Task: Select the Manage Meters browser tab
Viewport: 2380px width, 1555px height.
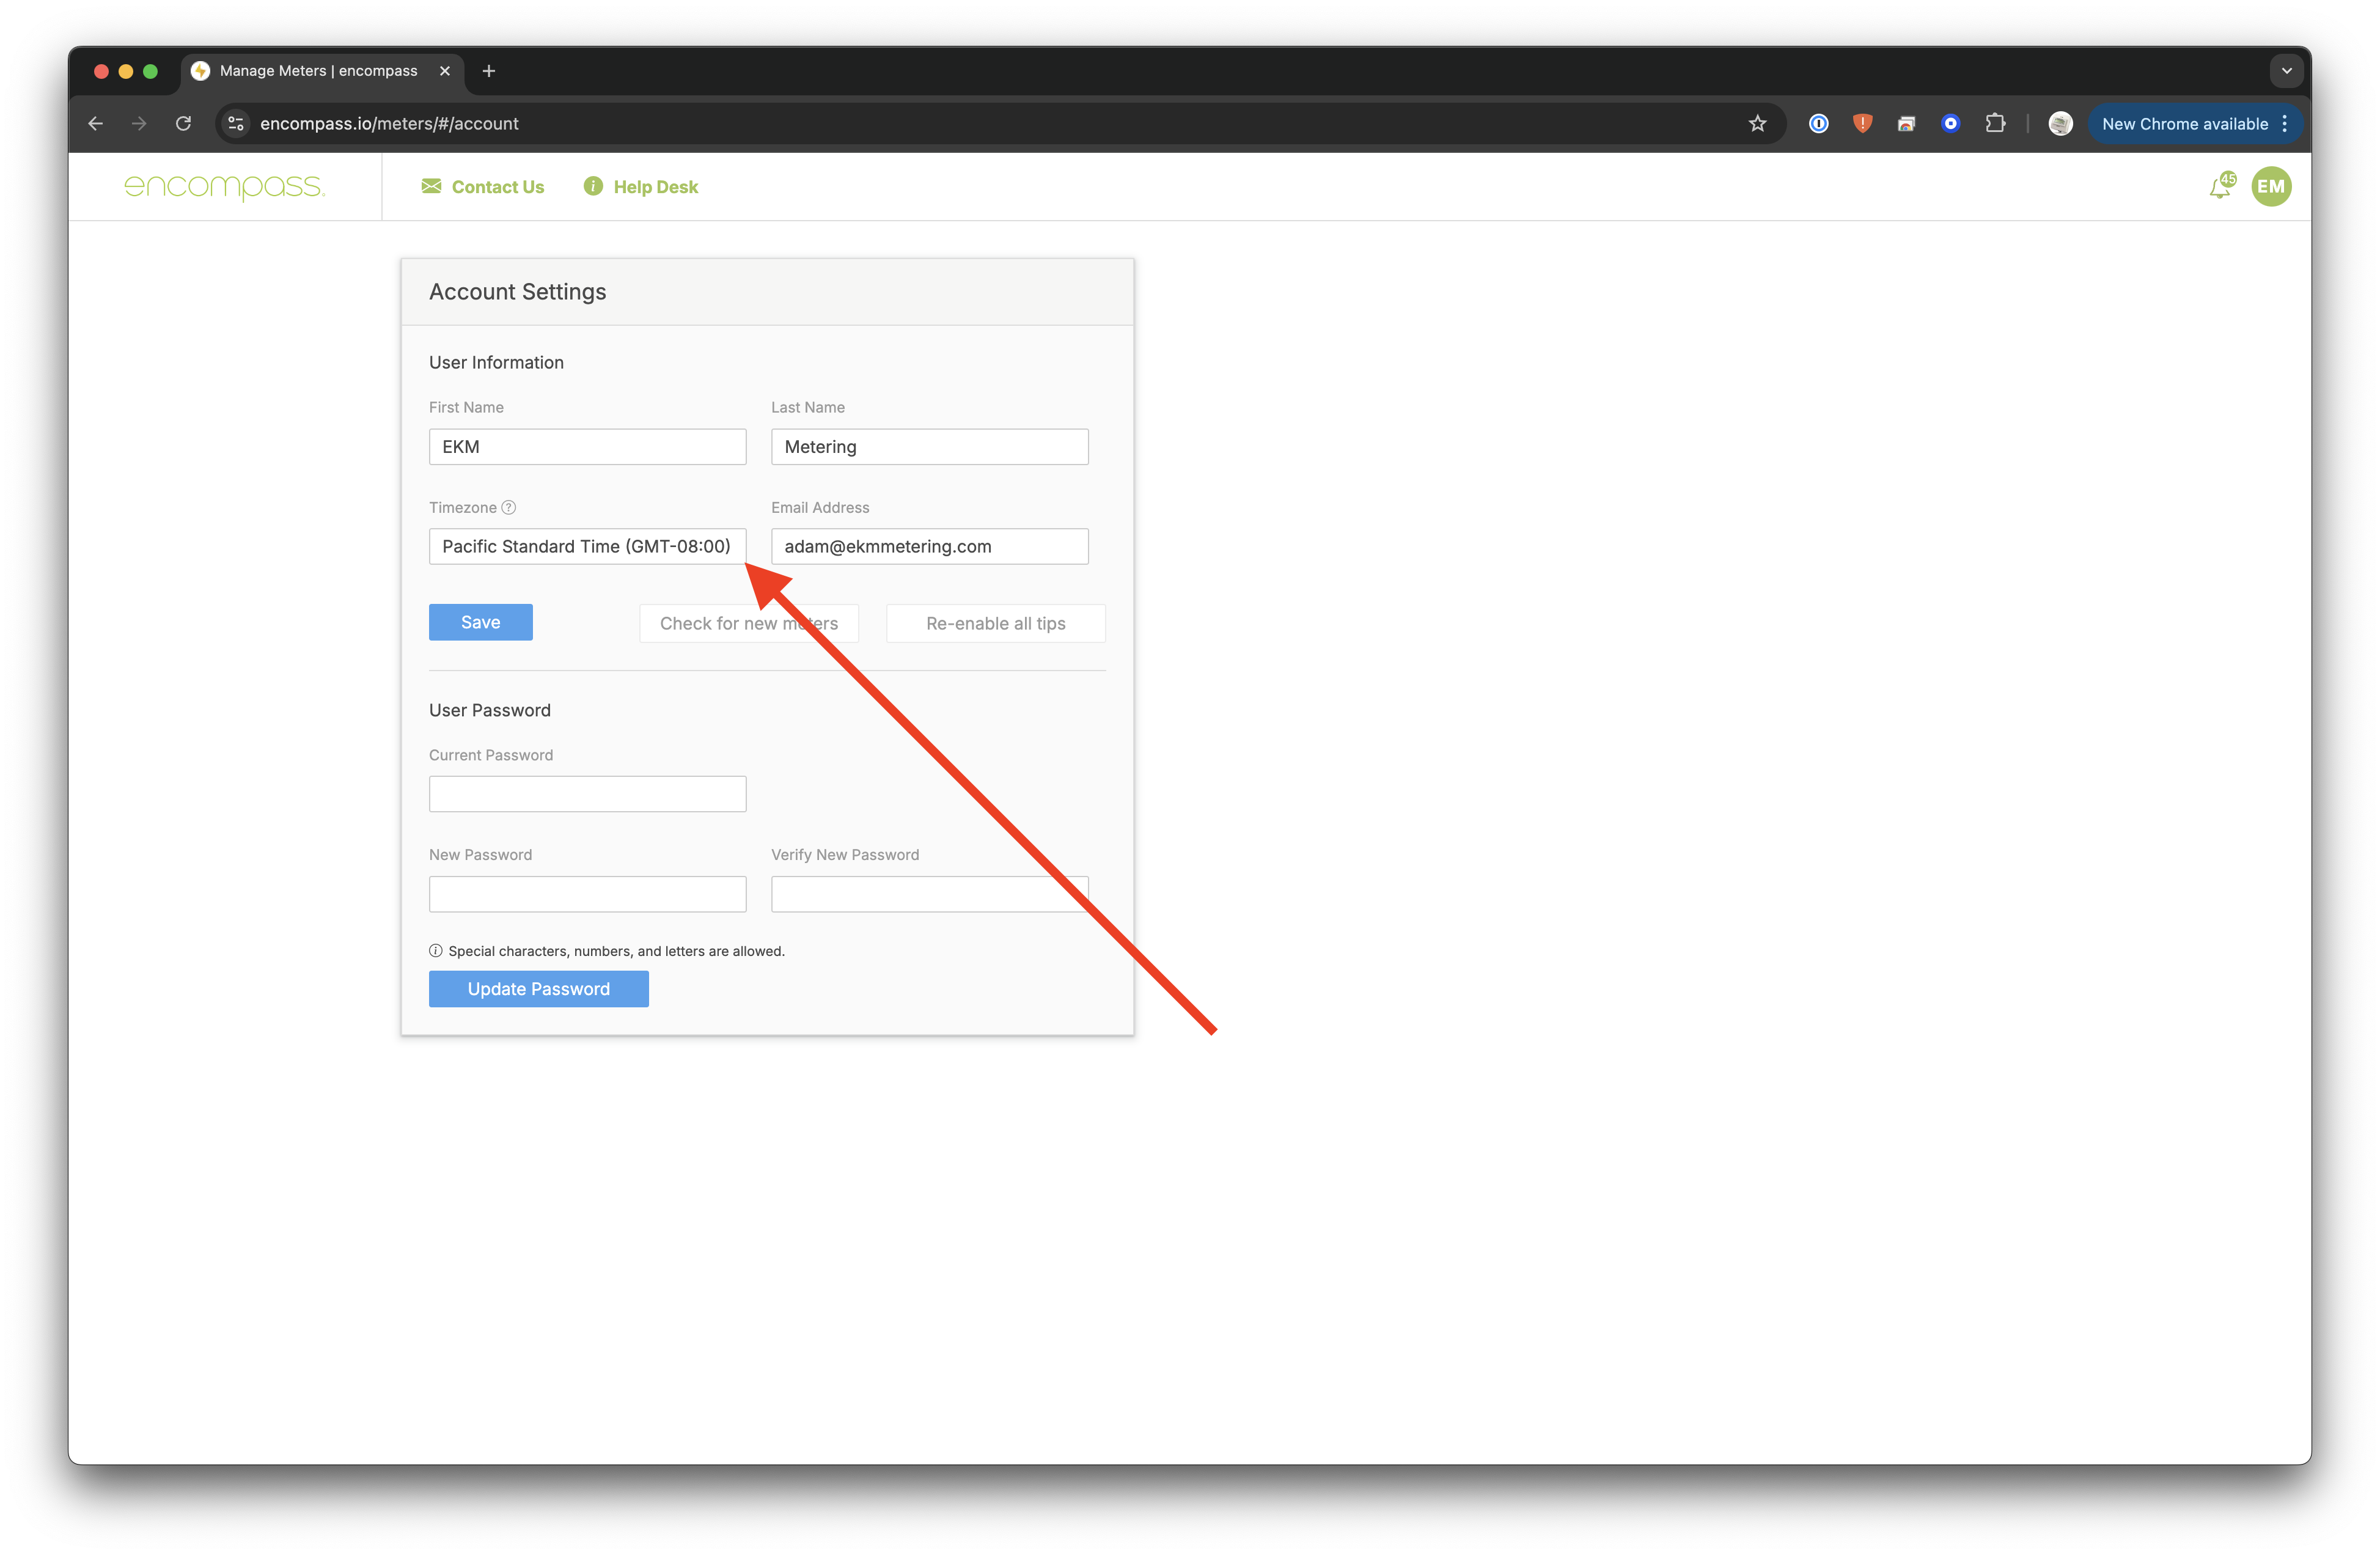Action: (318, 71)
